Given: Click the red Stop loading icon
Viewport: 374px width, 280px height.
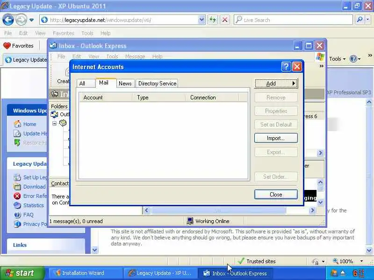Looking at the screenshot, I should click(225, 20).
